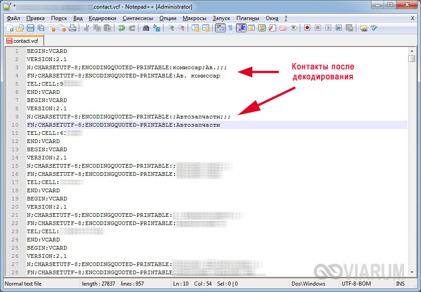
Task: Toggle monitoring with the eye icon
Action: [x=294, y=28]
